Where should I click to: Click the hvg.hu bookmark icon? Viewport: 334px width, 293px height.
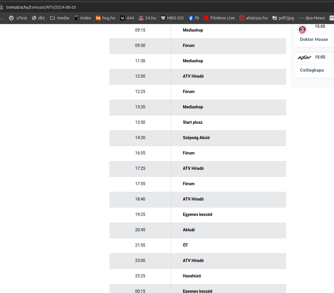[x=98, y=18]
